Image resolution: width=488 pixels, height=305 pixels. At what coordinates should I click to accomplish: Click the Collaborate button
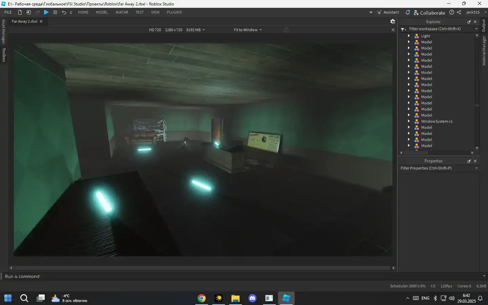point(429,13)
